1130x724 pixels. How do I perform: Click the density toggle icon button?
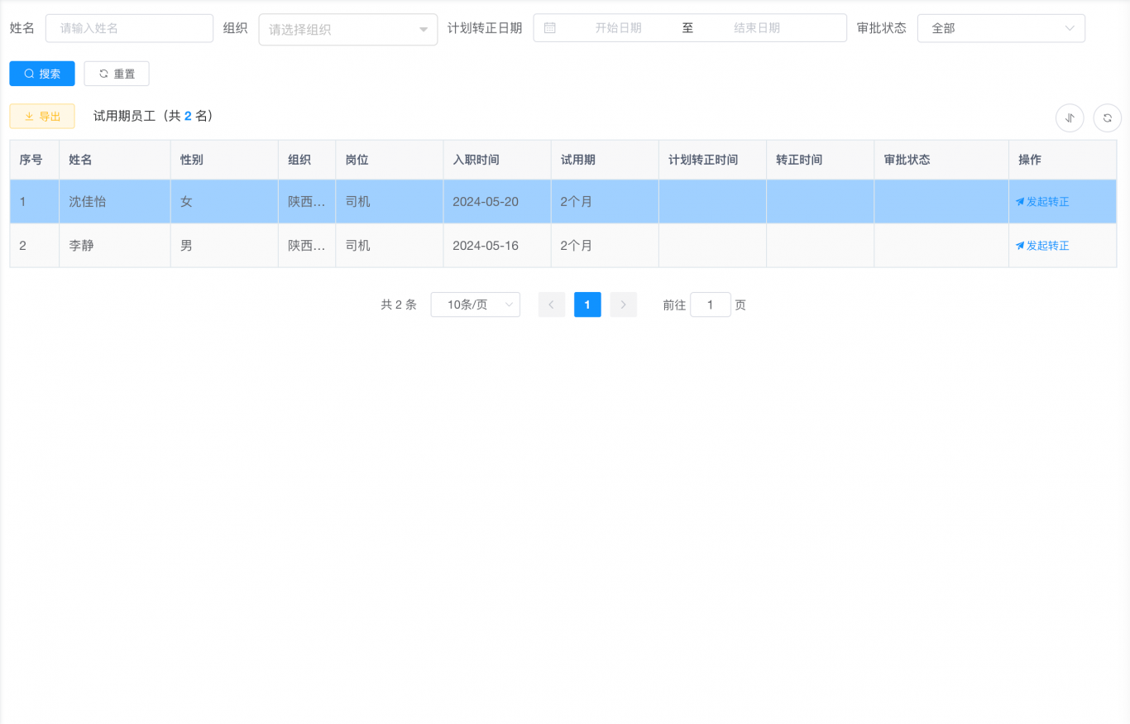pyautogui.click(x=1070, y=117)
